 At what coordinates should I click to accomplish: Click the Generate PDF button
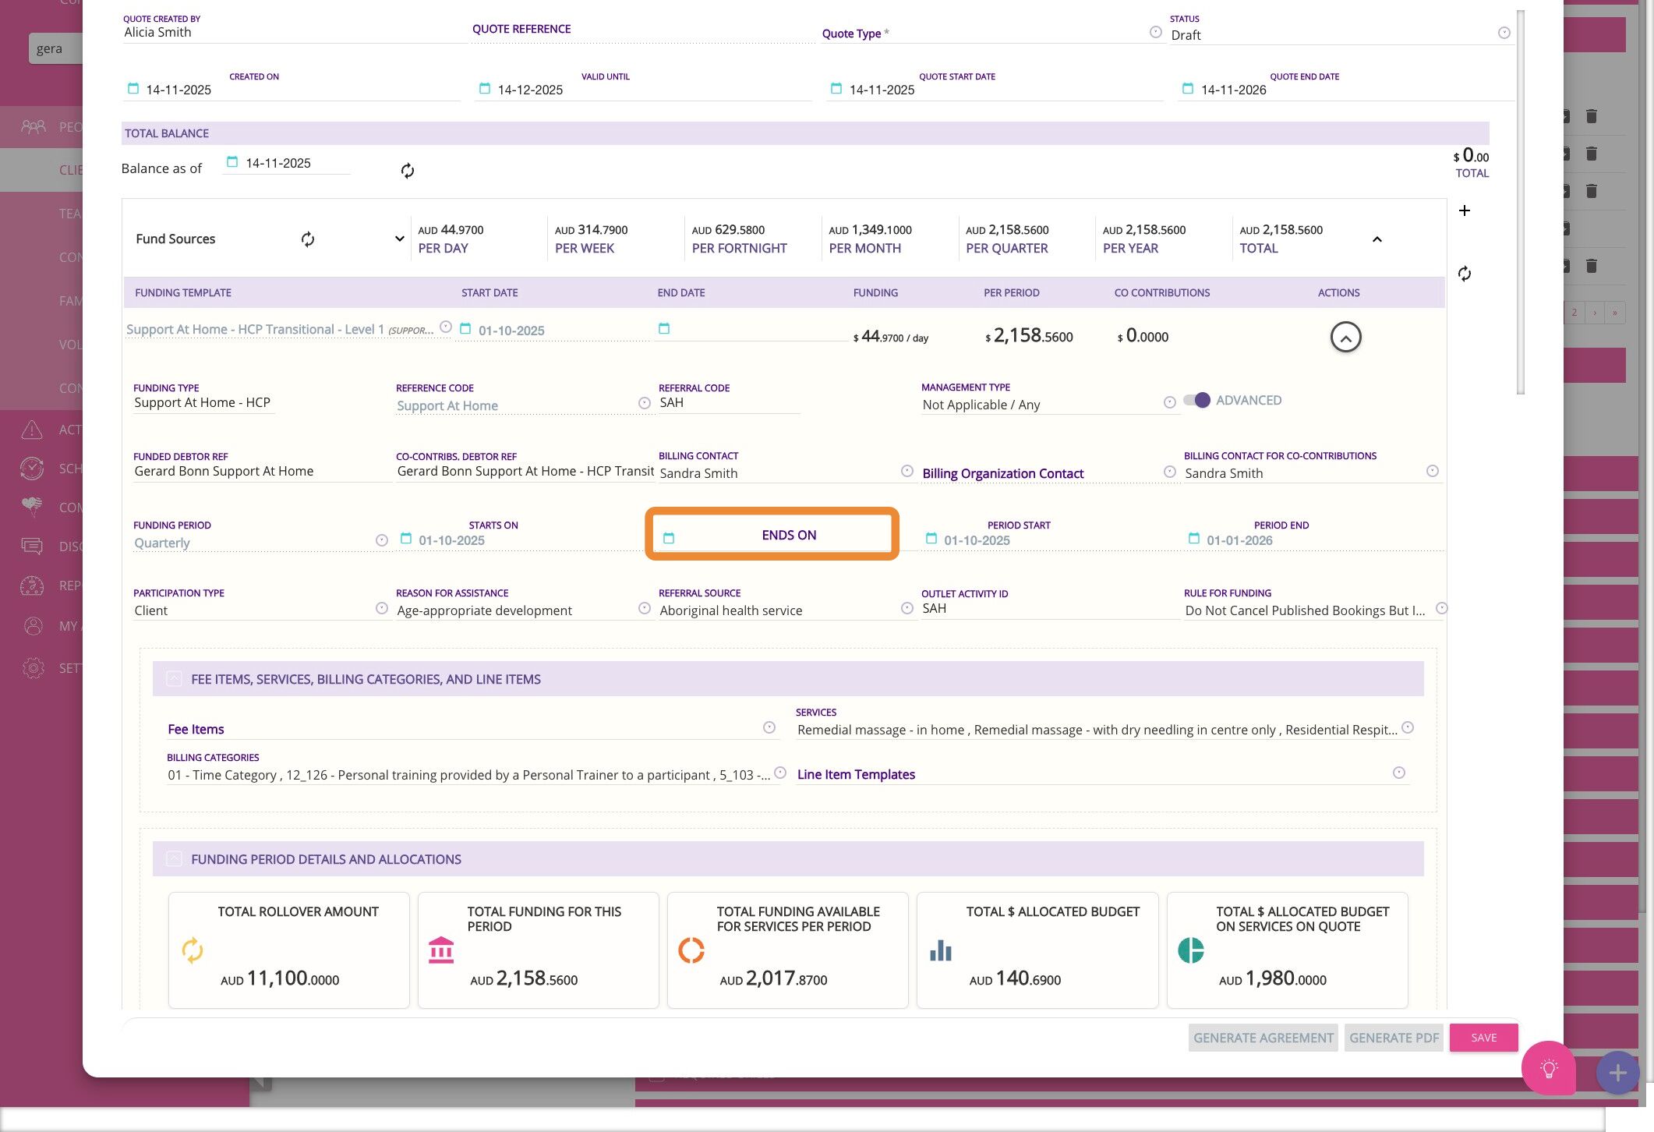click(1393, 1038)
